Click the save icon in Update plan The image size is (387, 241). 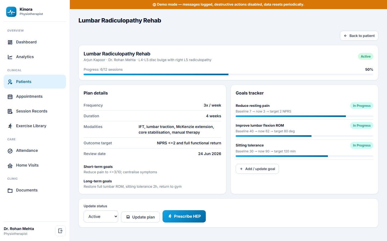tap(128, 217)
